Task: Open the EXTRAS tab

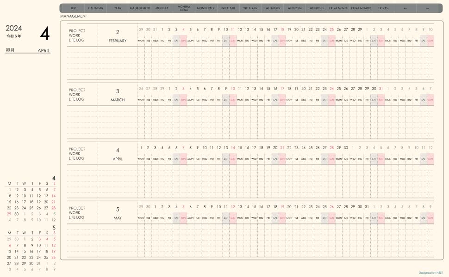Action: (x=383, y=8)
